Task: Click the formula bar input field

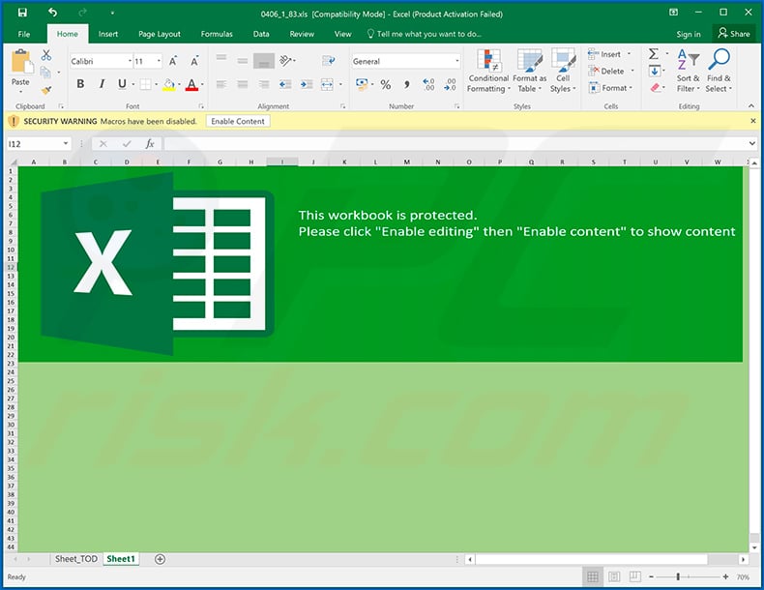Action: [x=455, y=144]
